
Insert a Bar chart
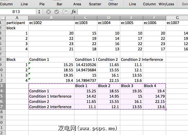[60, 4]
